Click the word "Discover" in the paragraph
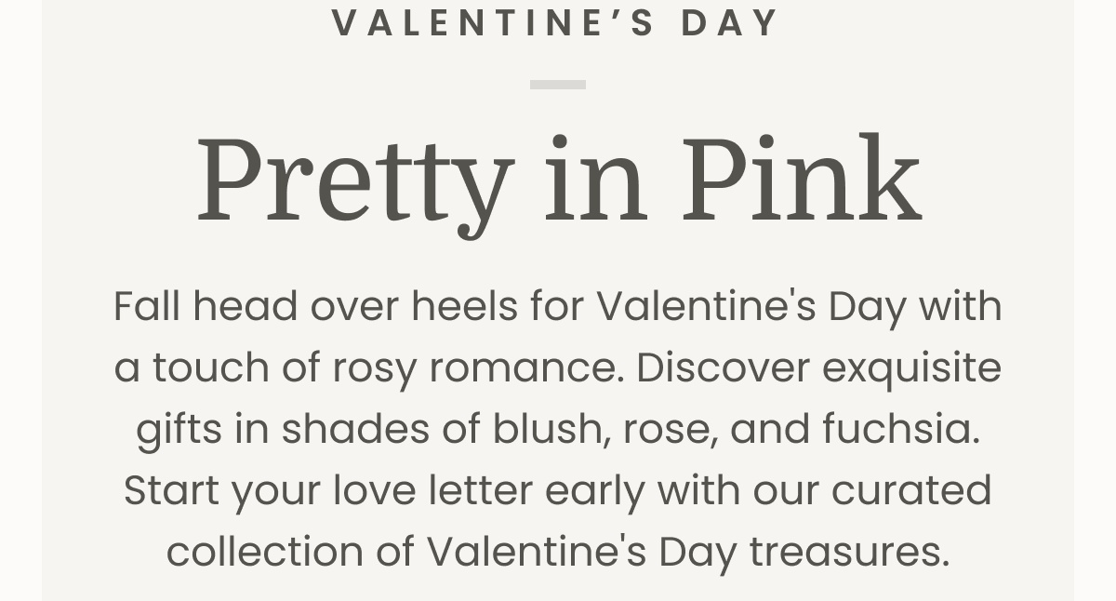 point(724,367)
